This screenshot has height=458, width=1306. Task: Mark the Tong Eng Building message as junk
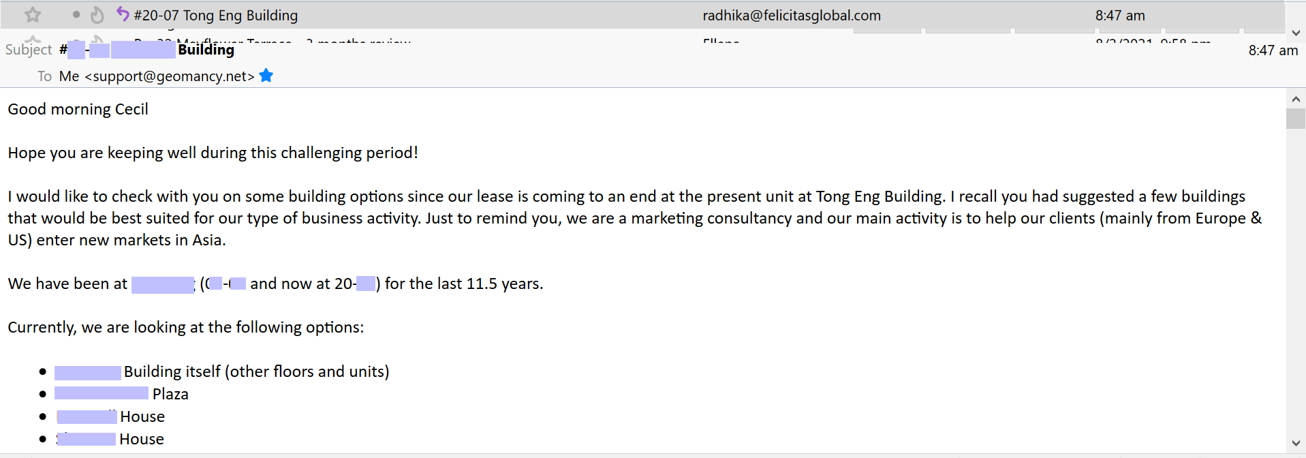[97, 14]
